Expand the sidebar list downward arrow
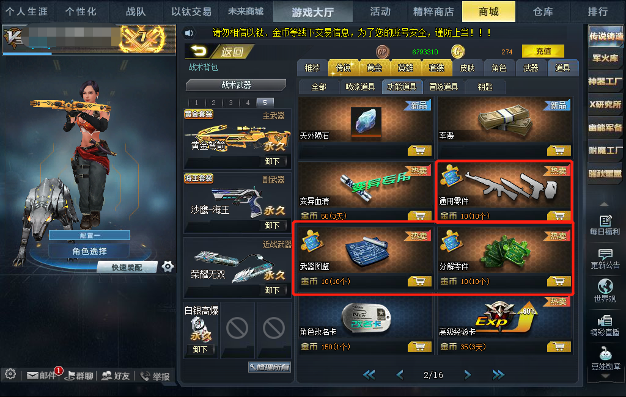This screenshot has width=626, height=397. pos(605,376)
